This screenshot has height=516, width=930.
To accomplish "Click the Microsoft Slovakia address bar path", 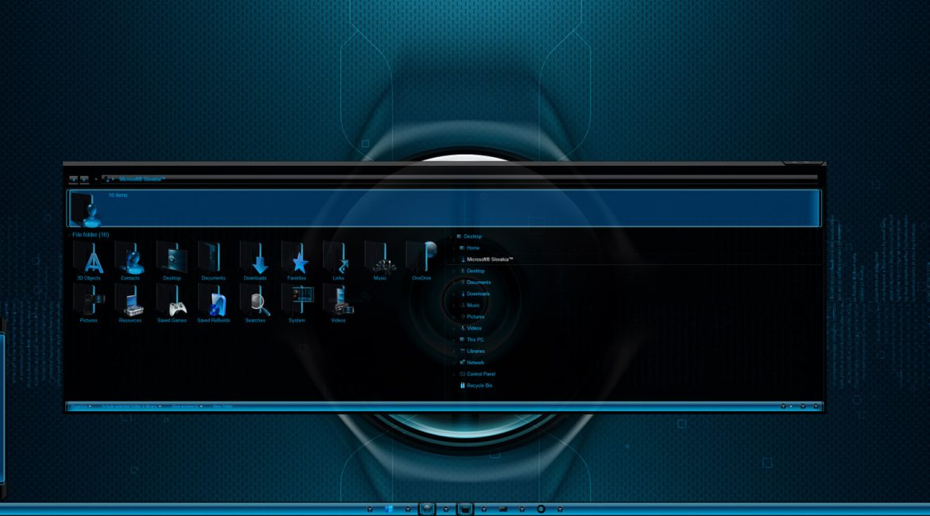I will [x=141, y=179].
